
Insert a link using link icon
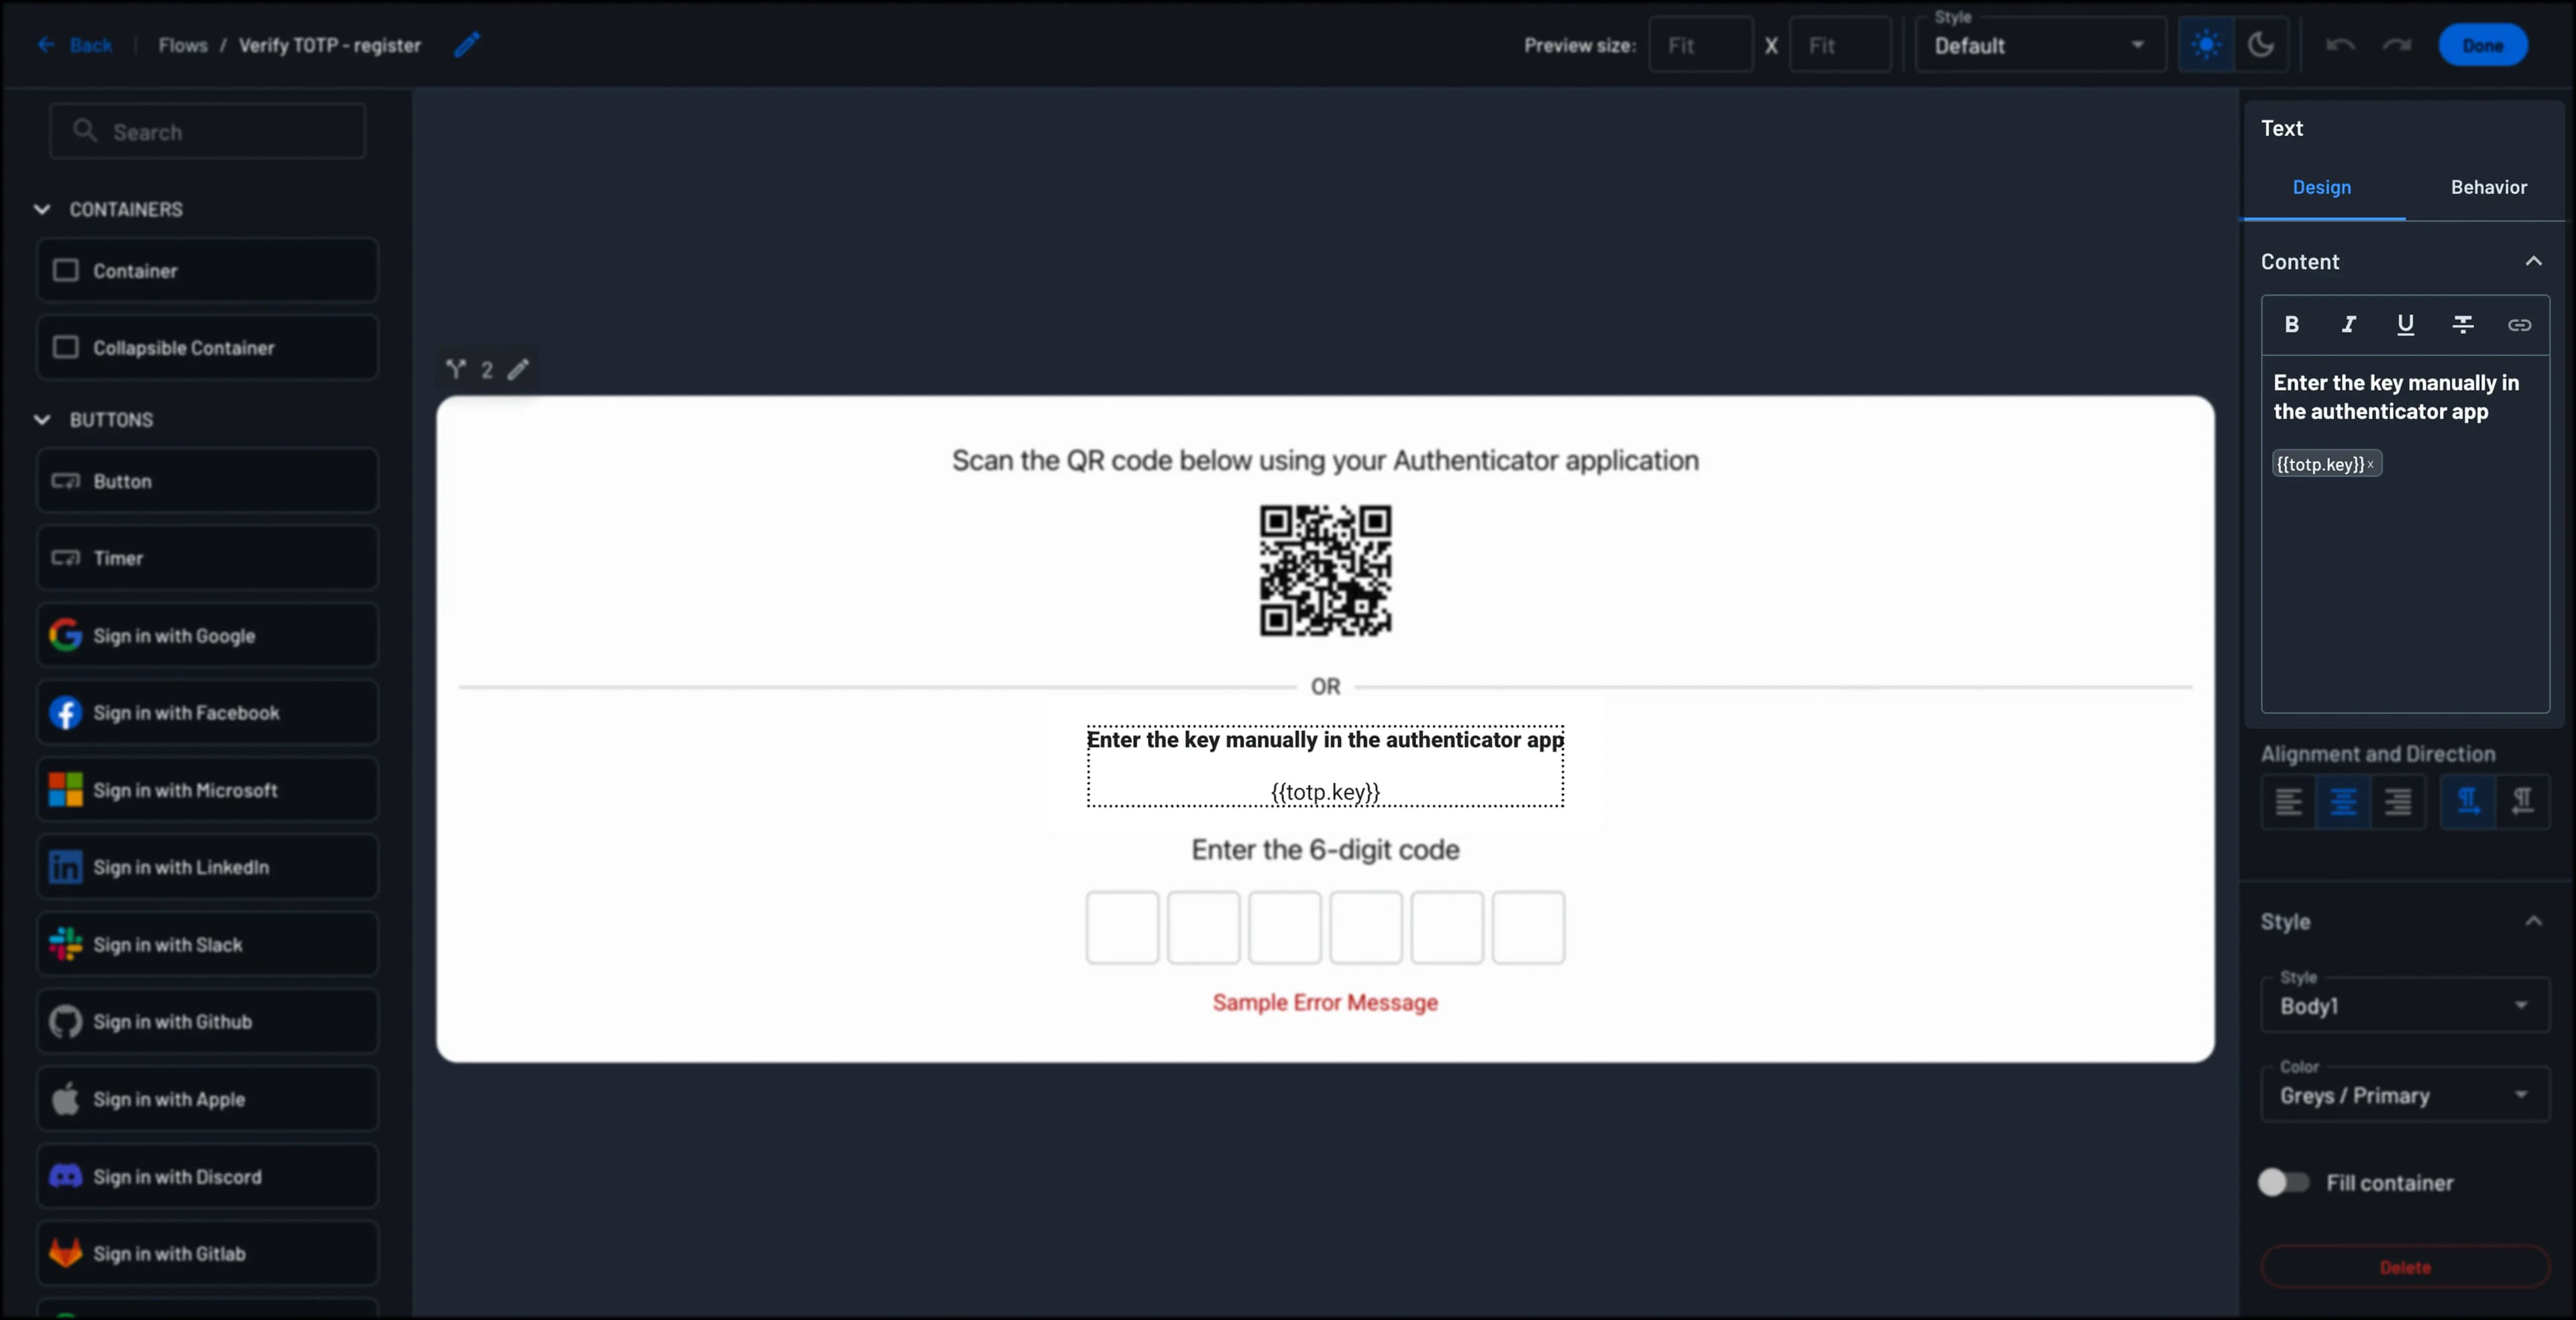click(x=2519, y=324)
